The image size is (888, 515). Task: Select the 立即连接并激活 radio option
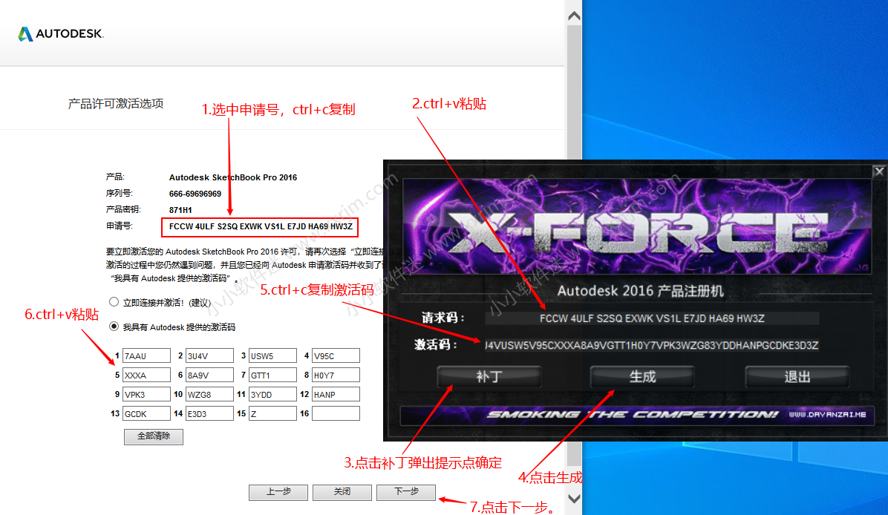coord(114,302)
